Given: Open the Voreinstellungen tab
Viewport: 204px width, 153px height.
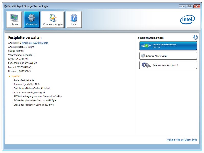Looking at the screenshot, I should [x=53, y=20].
